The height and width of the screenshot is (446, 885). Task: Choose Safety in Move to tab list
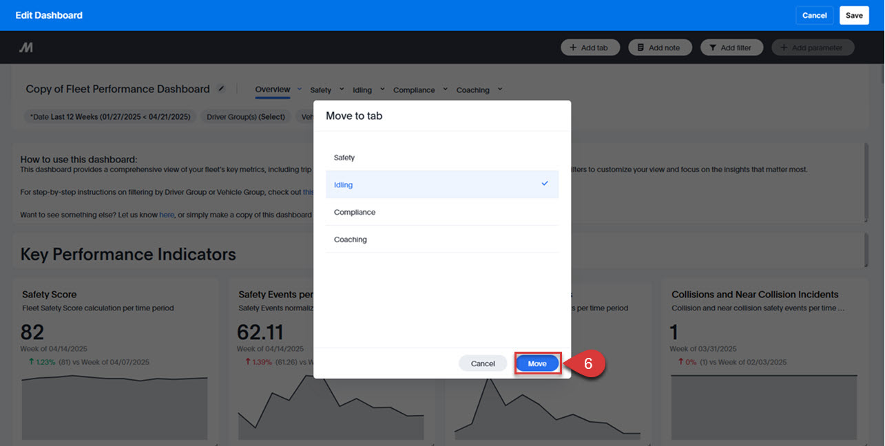click(x=442, y=158)
